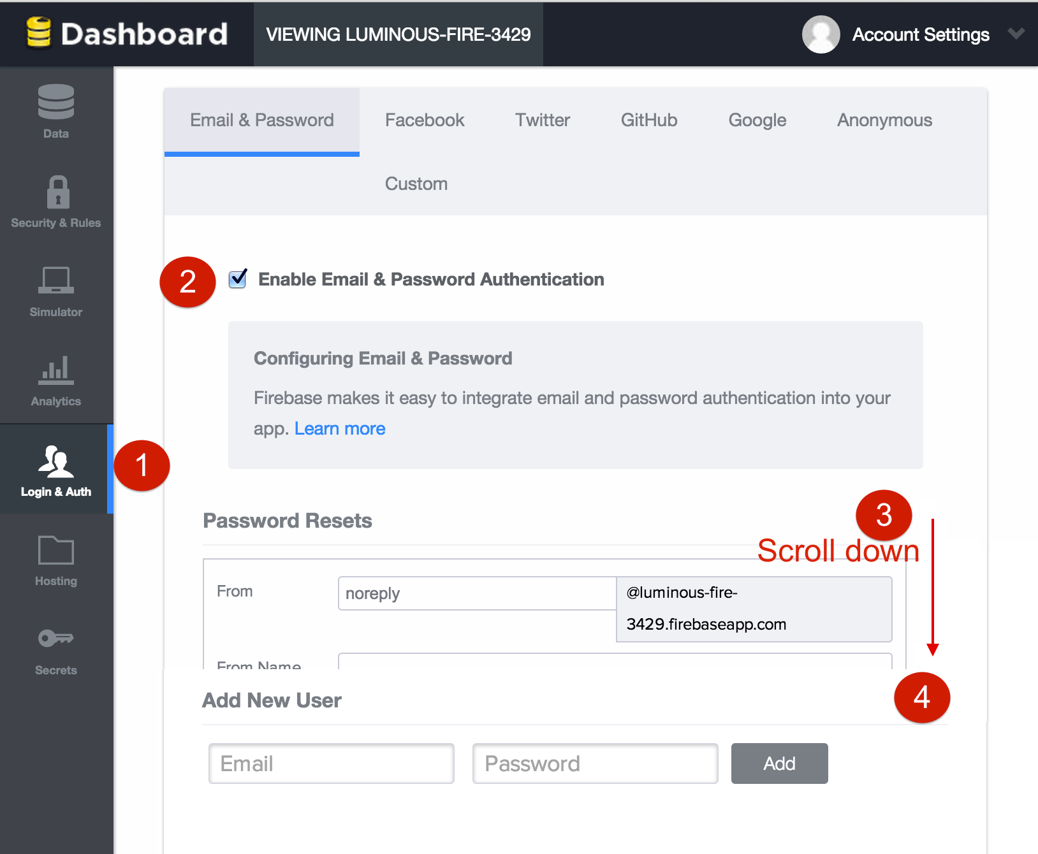Open the VIEWING LUMINOUS-FIRE-3429 project selector

click(398, 34)
